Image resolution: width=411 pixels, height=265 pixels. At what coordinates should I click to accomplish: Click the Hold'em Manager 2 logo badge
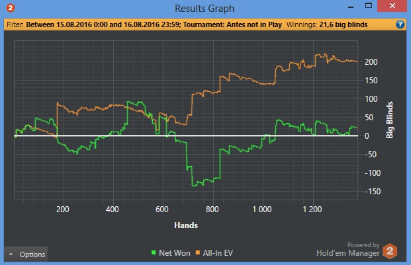pyautogui.click(x=390, y=251)
